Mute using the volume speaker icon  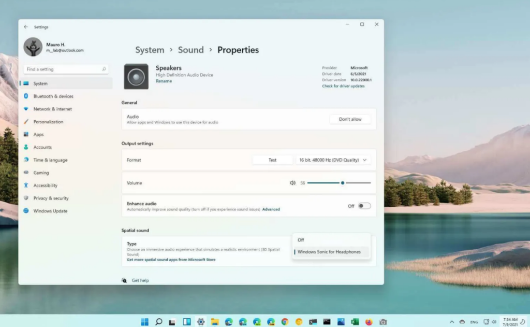pos(292,183)
